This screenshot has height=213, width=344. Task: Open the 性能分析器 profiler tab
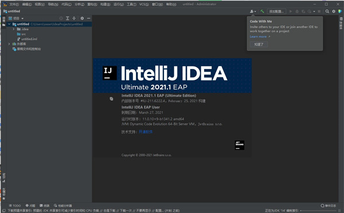[62, 206]
